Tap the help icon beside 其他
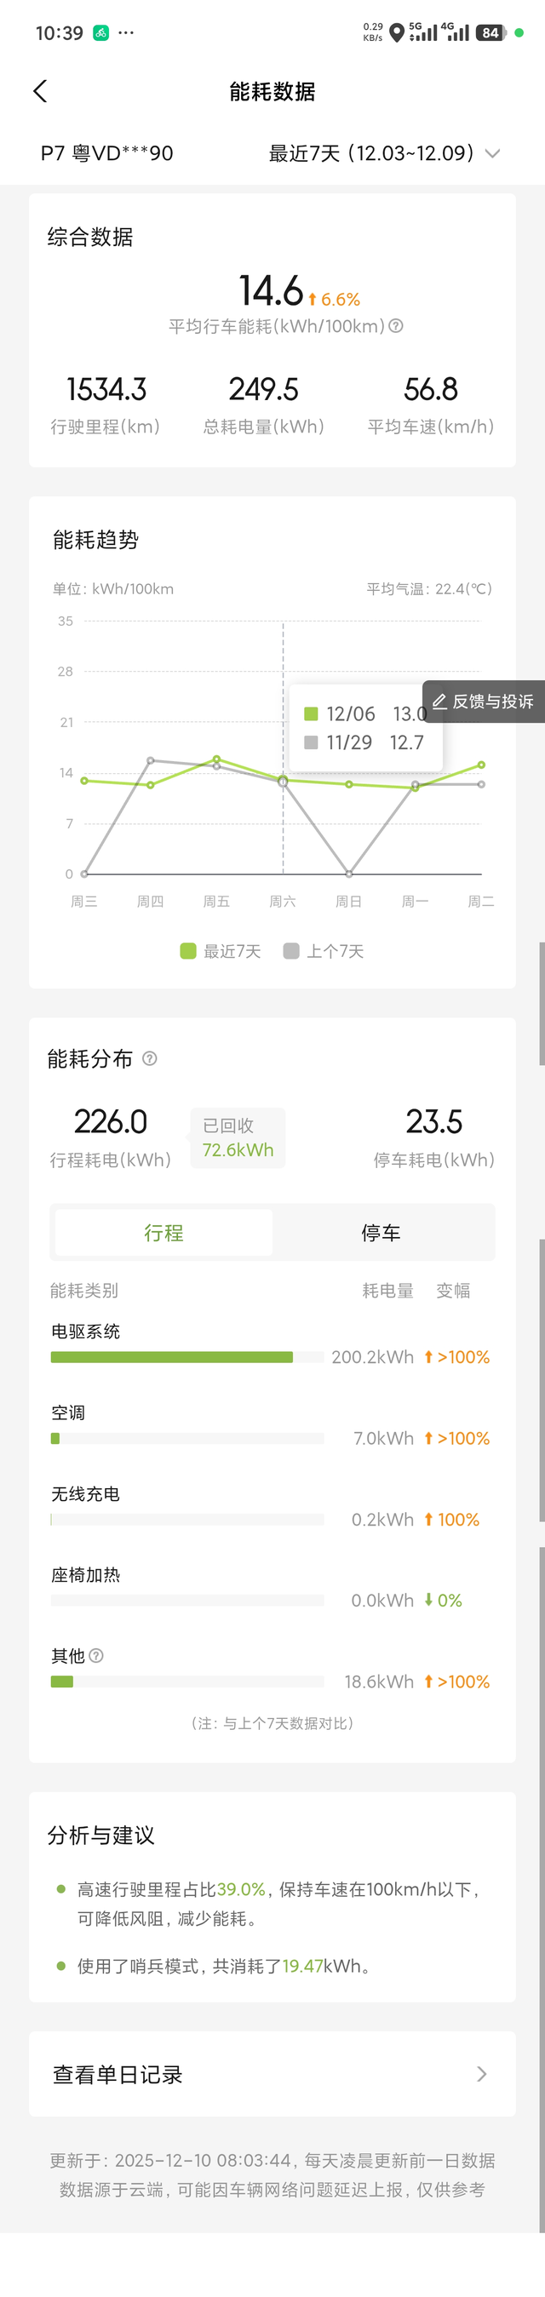Image resolution: width=545 pixels, height=2297 pixels. [96, 1656]
